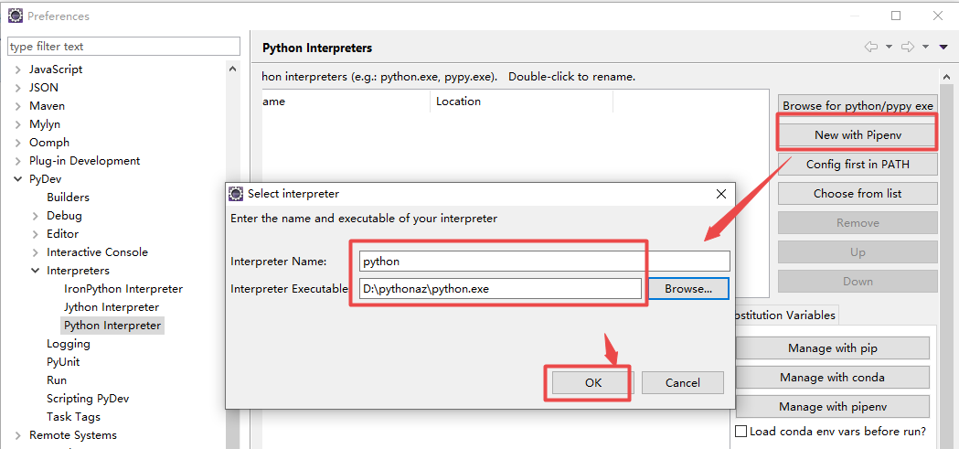Expand the Editor node under PyDev
The height and width of the screenshot is (449, 959).
36,234
